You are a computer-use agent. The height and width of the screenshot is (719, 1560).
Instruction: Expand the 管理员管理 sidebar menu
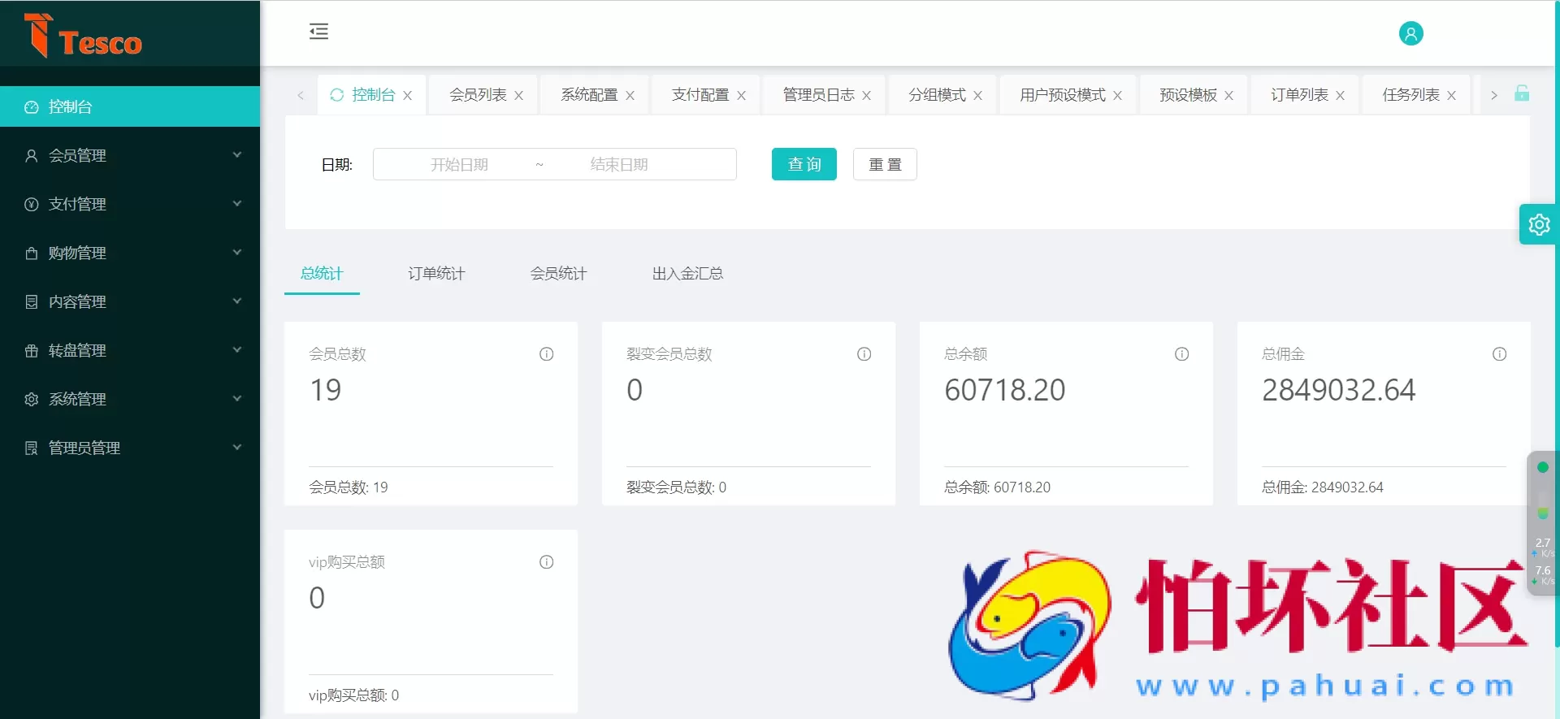(130, 448)
